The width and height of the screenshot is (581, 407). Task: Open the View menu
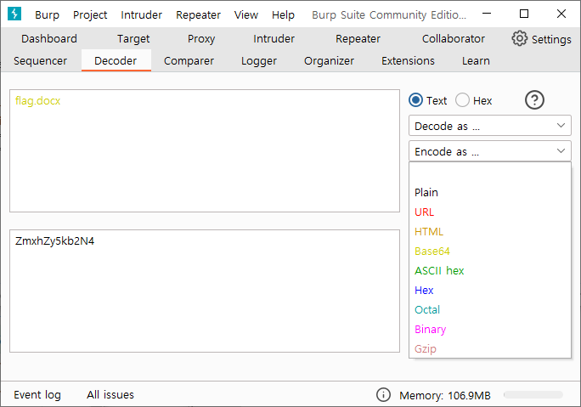[246, 14]
